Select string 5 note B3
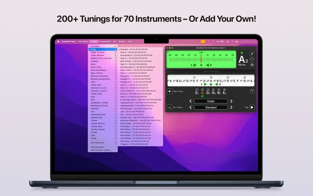The height and width of the screenshot is (196, 313). click(219, 92)
